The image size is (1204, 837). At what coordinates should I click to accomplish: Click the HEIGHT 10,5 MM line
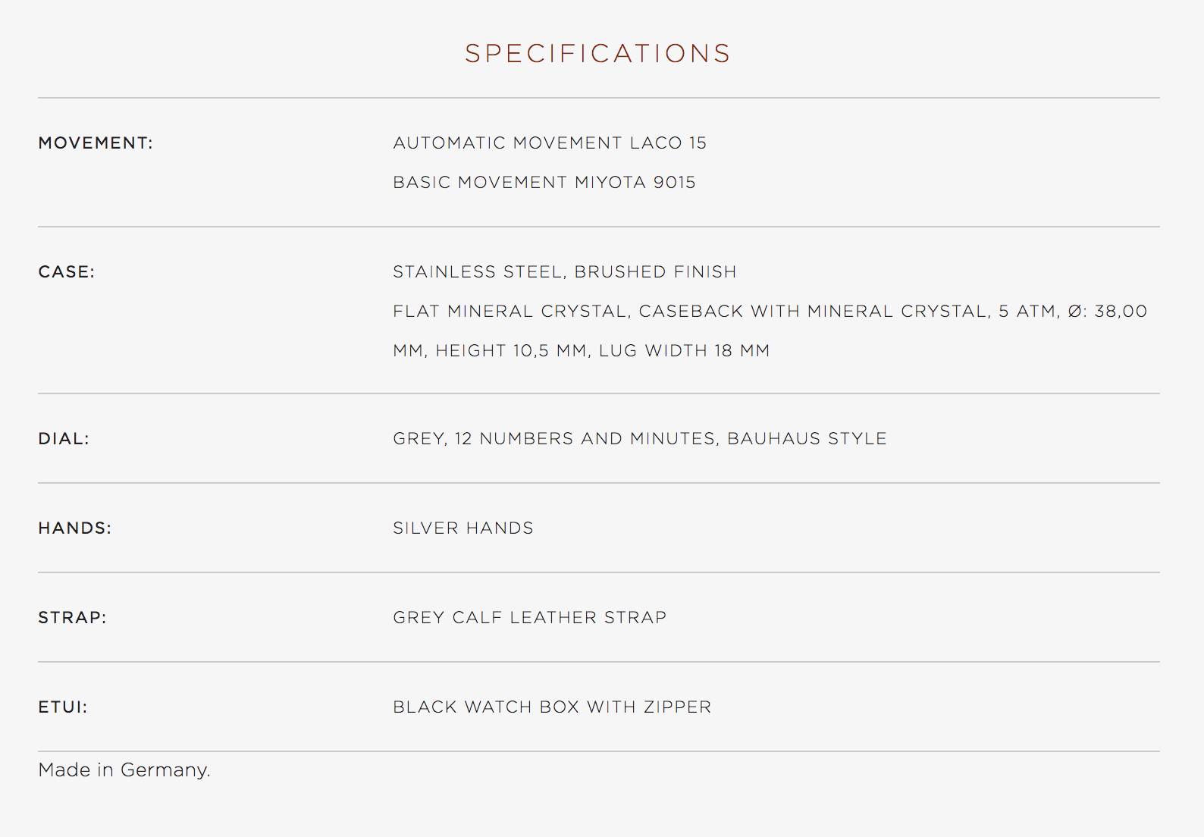point(582,350)
